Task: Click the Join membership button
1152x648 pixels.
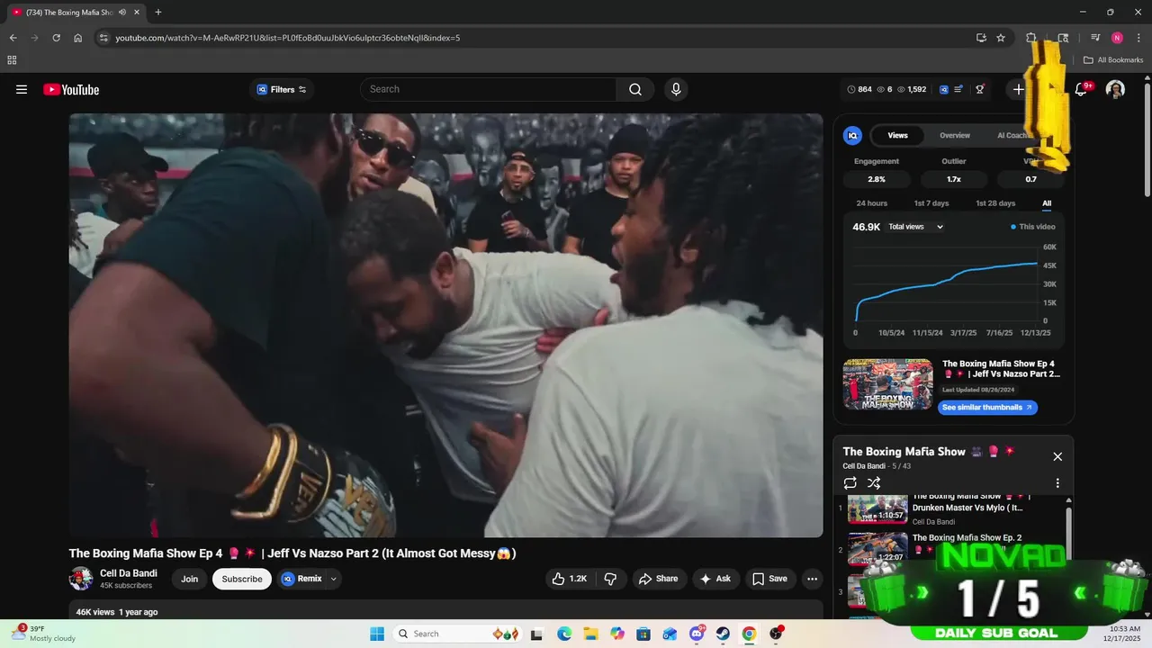Action: pyautogui.click(x=189, y=579)
